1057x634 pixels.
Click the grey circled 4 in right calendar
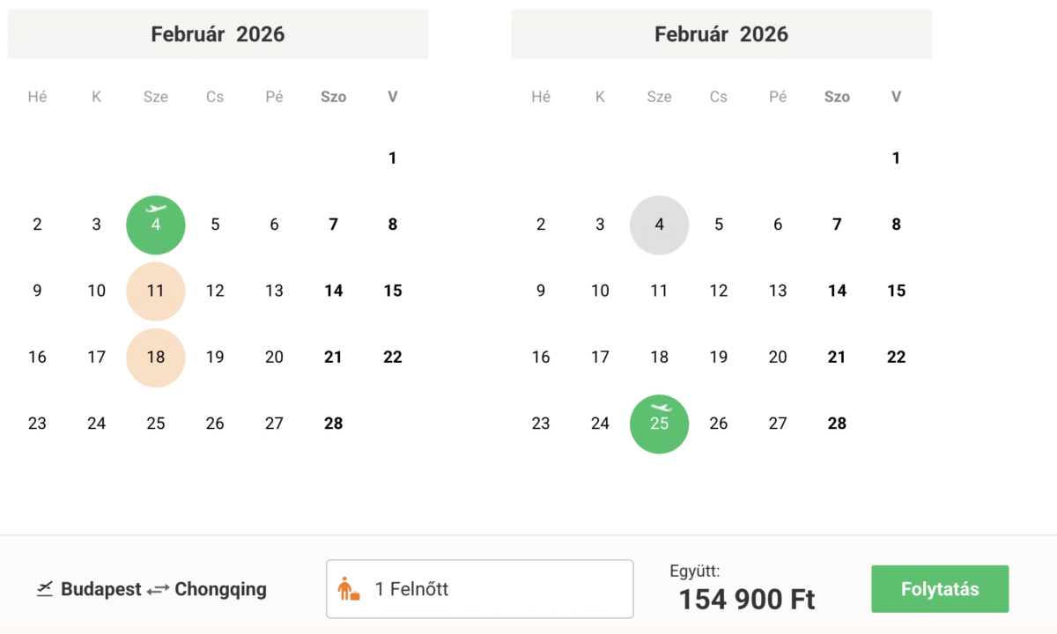(659, 225)
